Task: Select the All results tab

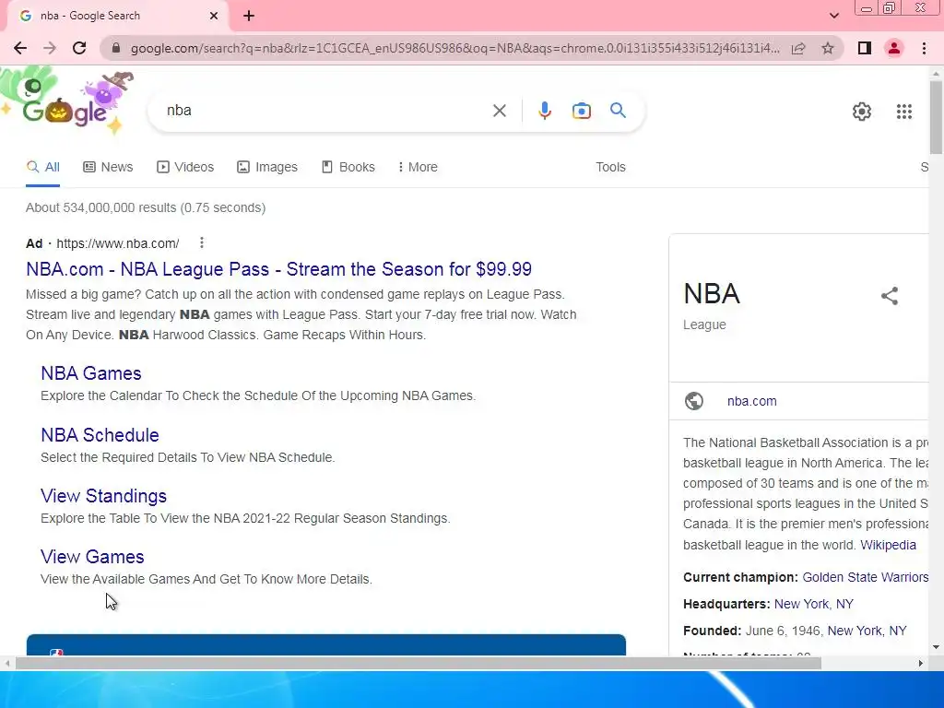Action: (x=42, y=168)
